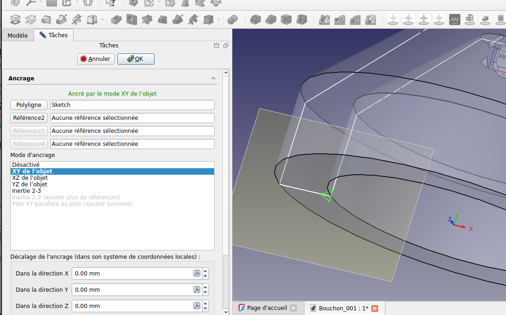This screenshot has width=506, height=315.
Task: Increase the direction Z offset value
Action: [x=205, y=303]
